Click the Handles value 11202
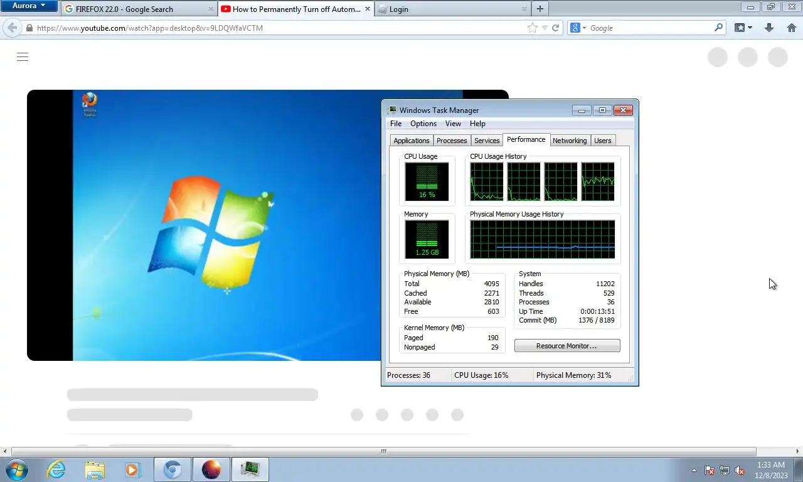The image size is (803, 482). (605, 284)
